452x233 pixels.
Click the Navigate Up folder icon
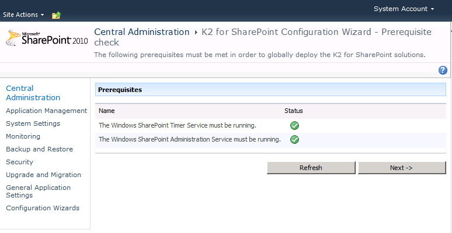[57, 15]
